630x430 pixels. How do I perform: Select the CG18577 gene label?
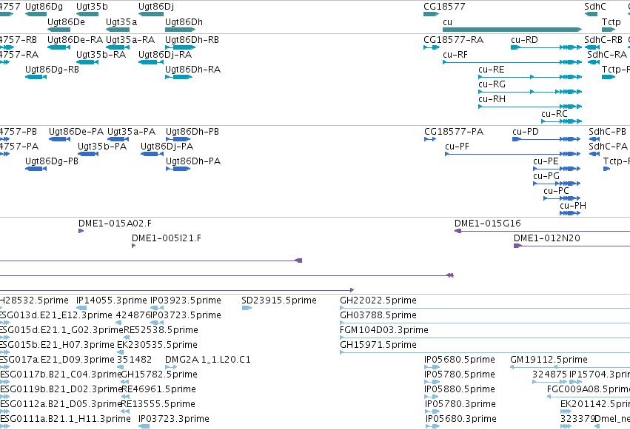click(x=444, y=7)
